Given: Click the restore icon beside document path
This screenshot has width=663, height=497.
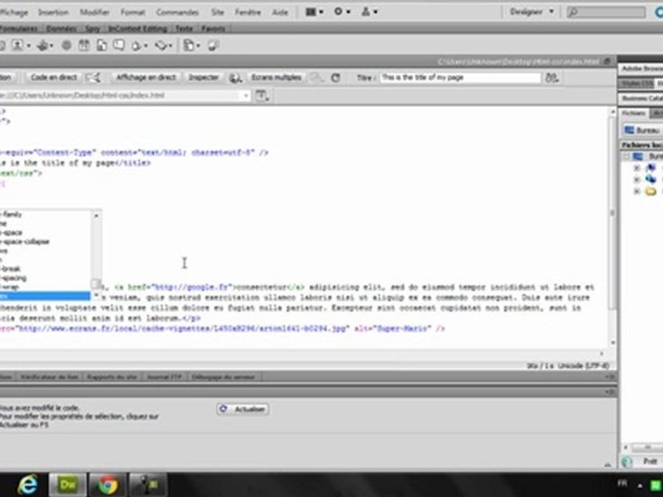Looking at the screenshot, I should tap(608, 61).
